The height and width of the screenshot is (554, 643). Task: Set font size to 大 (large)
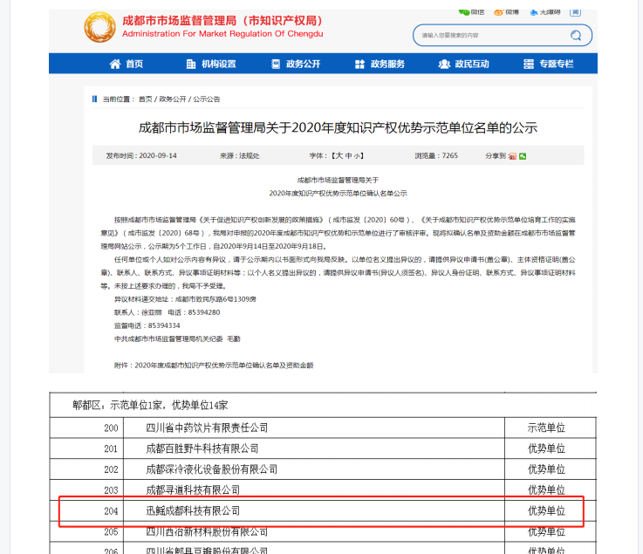pos(339,156)
